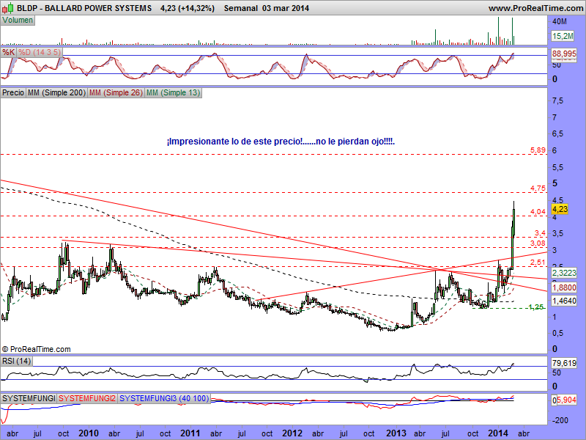Click the 2013 year label on time axis
The width and height of the screenshot is (586, 440).
coord(396,433)
